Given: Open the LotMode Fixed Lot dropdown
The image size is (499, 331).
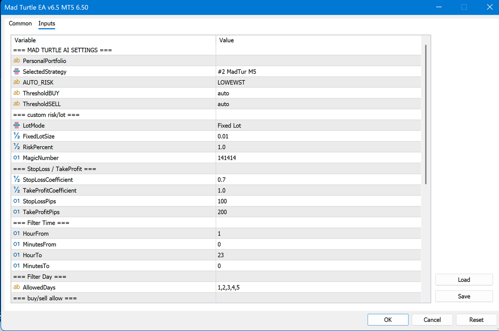Looking at the screenshot, I should [318, 125].
